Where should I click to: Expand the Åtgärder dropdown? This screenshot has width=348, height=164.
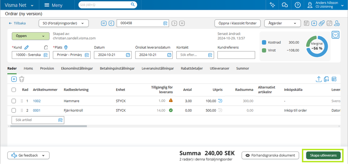tap(282, 23)
